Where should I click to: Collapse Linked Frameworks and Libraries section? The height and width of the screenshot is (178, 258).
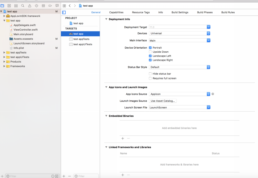[x=106, y=147]
